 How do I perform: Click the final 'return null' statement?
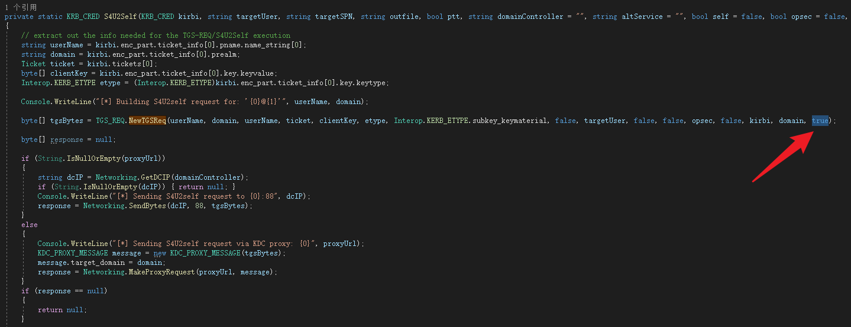tap(62, 310)
